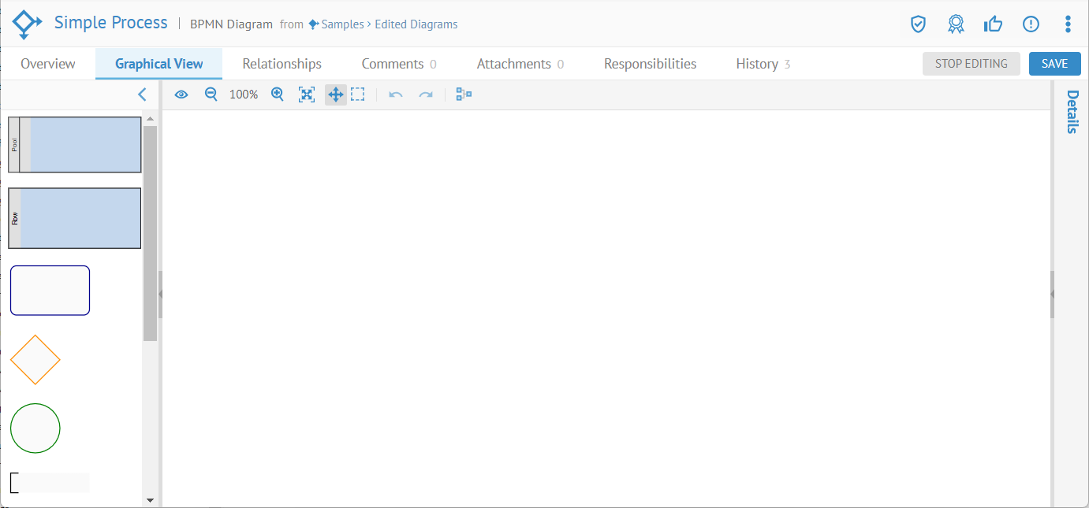
Task: Select the Pool shape in the palette
Action: tap(74, 144)
